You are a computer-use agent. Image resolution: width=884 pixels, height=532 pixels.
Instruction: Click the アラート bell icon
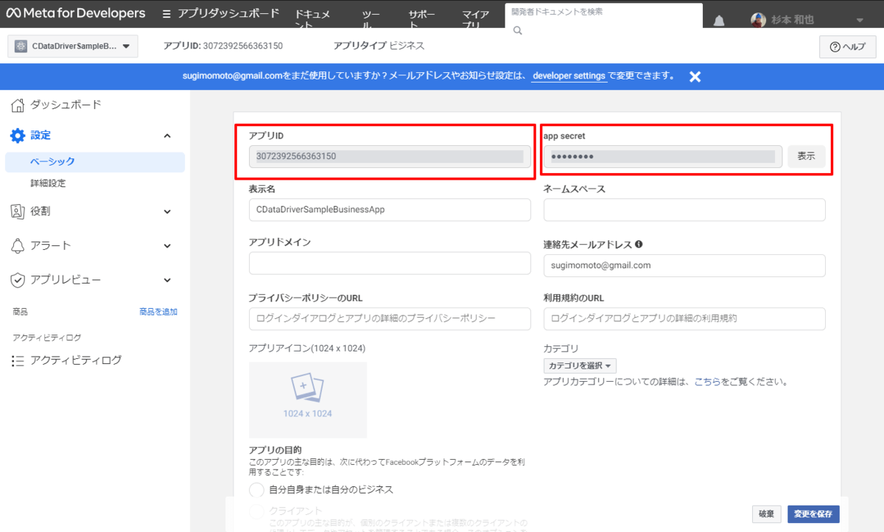point(18,245)
